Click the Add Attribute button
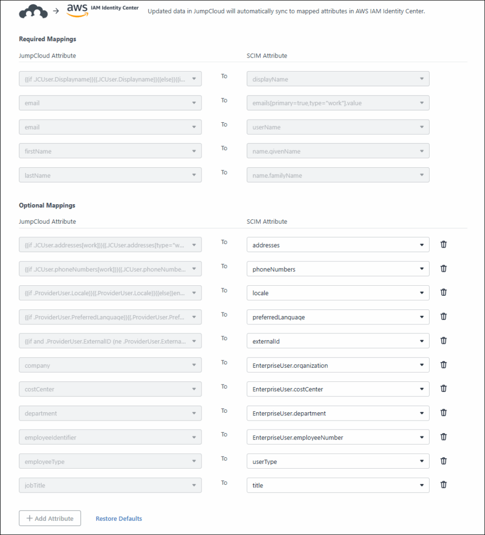The height and width of the screenshot is (535, 485). coord(50,518)
